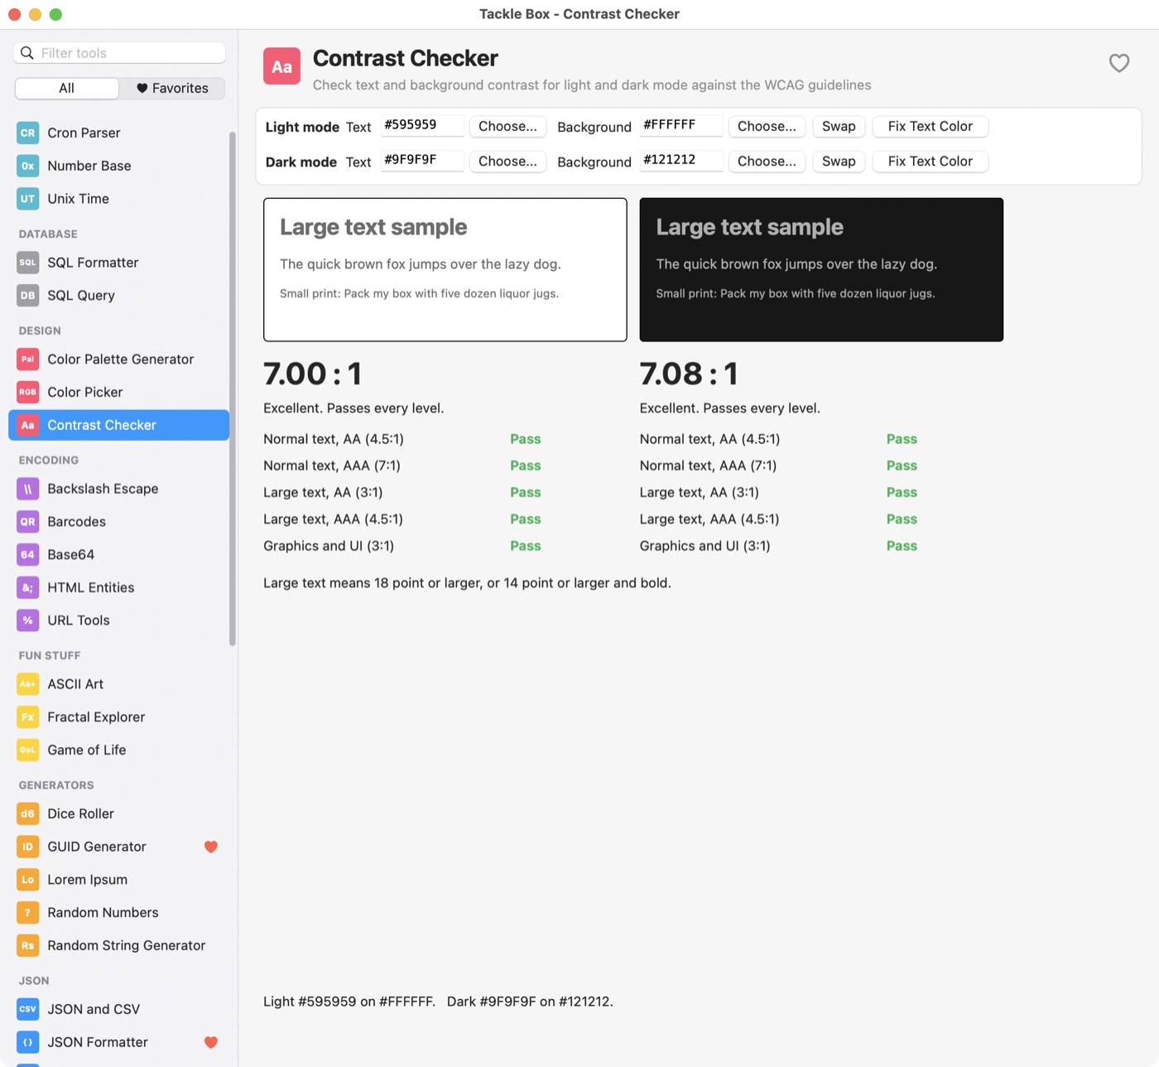The height and width of the screenshot is (1067, 1159).
Task: Edit light mode background hex #FFFFFF
Action: click(681, 125)
